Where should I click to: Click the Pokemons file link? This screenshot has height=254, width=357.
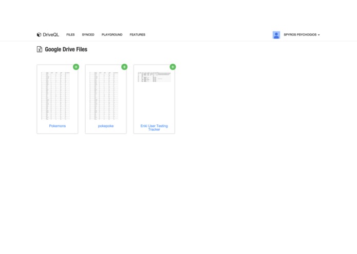point(58,126)
